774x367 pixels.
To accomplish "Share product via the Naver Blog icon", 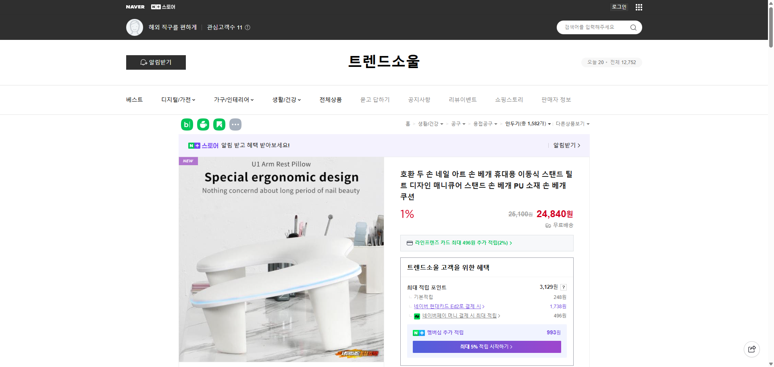I will [187, 124].
